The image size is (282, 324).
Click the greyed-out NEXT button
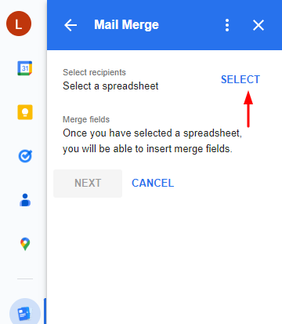tap(88, 184)
